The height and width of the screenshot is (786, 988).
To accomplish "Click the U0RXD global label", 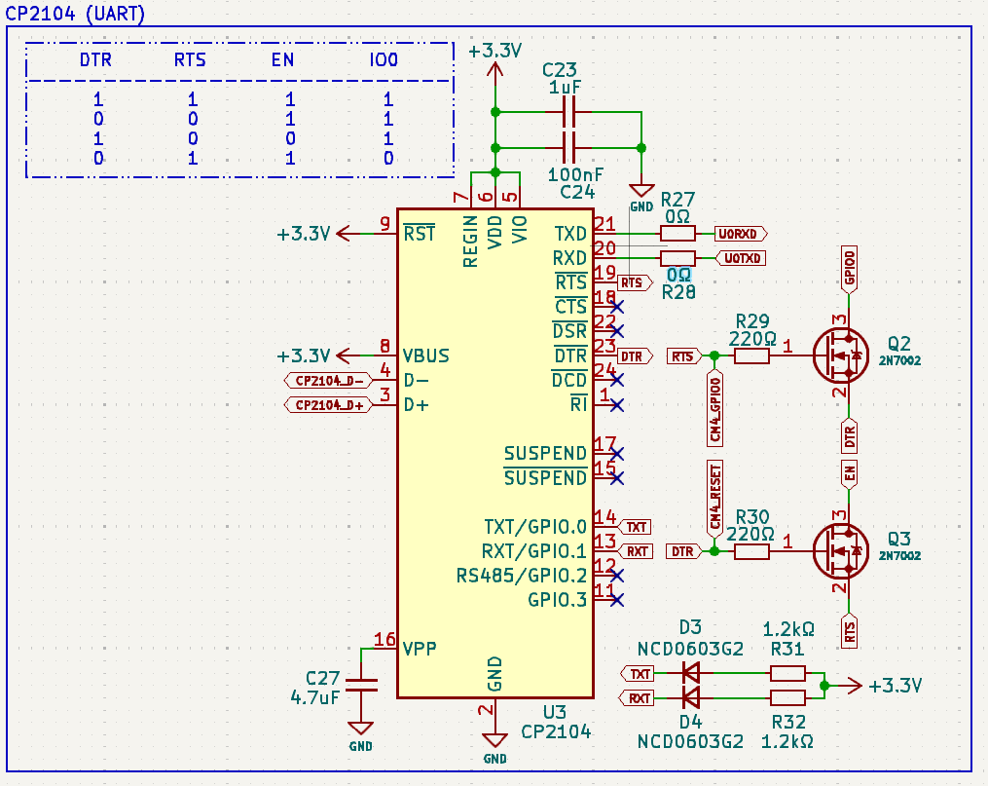I will pyautogui.click(x=741, y=234).
